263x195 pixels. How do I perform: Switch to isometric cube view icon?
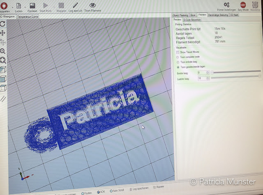coord(3,69)
